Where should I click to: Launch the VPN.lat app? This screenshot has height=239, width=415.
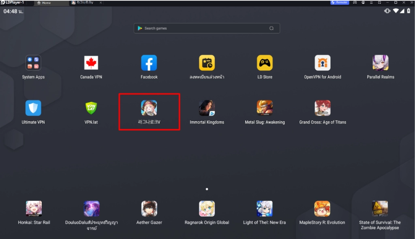click(x=91, y=108)
